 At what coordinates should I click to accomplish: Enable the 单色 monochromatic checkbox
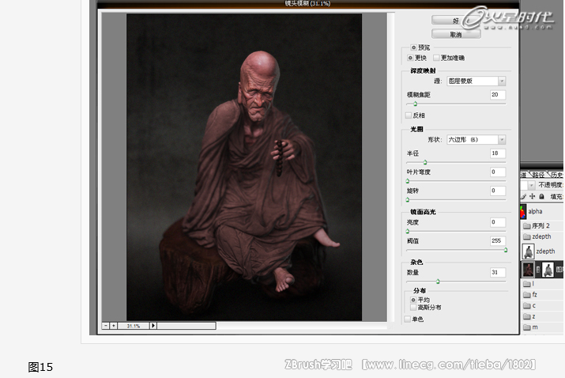pyautogui.click(x=407, y=319)
